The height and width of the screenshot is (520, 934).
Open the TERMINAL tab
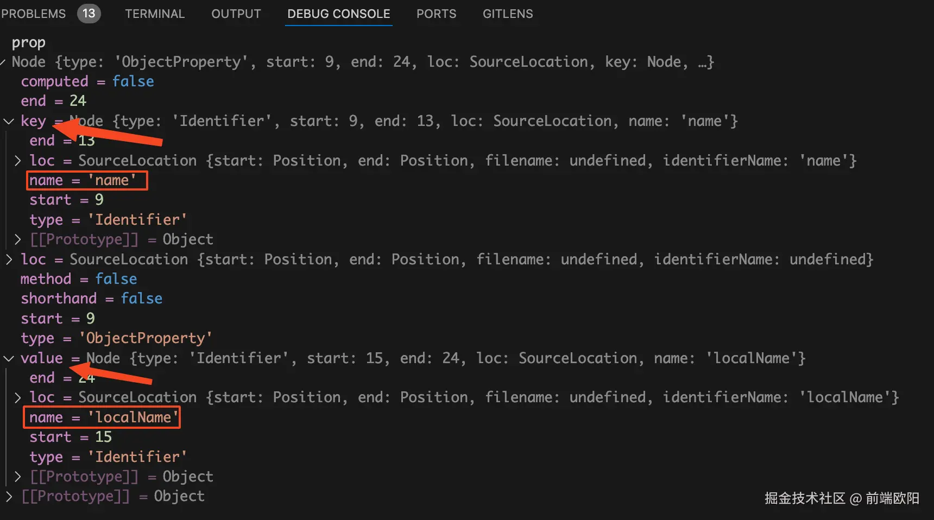click(x=155, y=14)
